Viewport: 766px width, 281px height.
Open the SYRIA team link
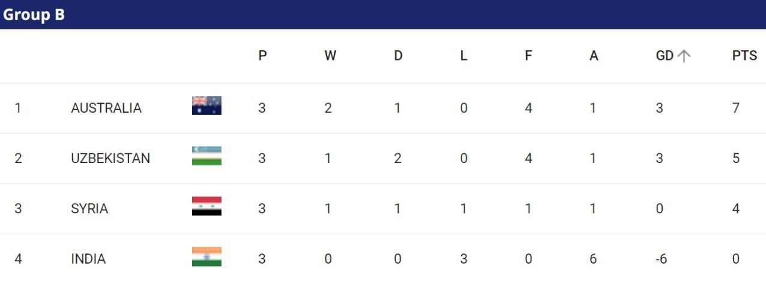(89, 209)
